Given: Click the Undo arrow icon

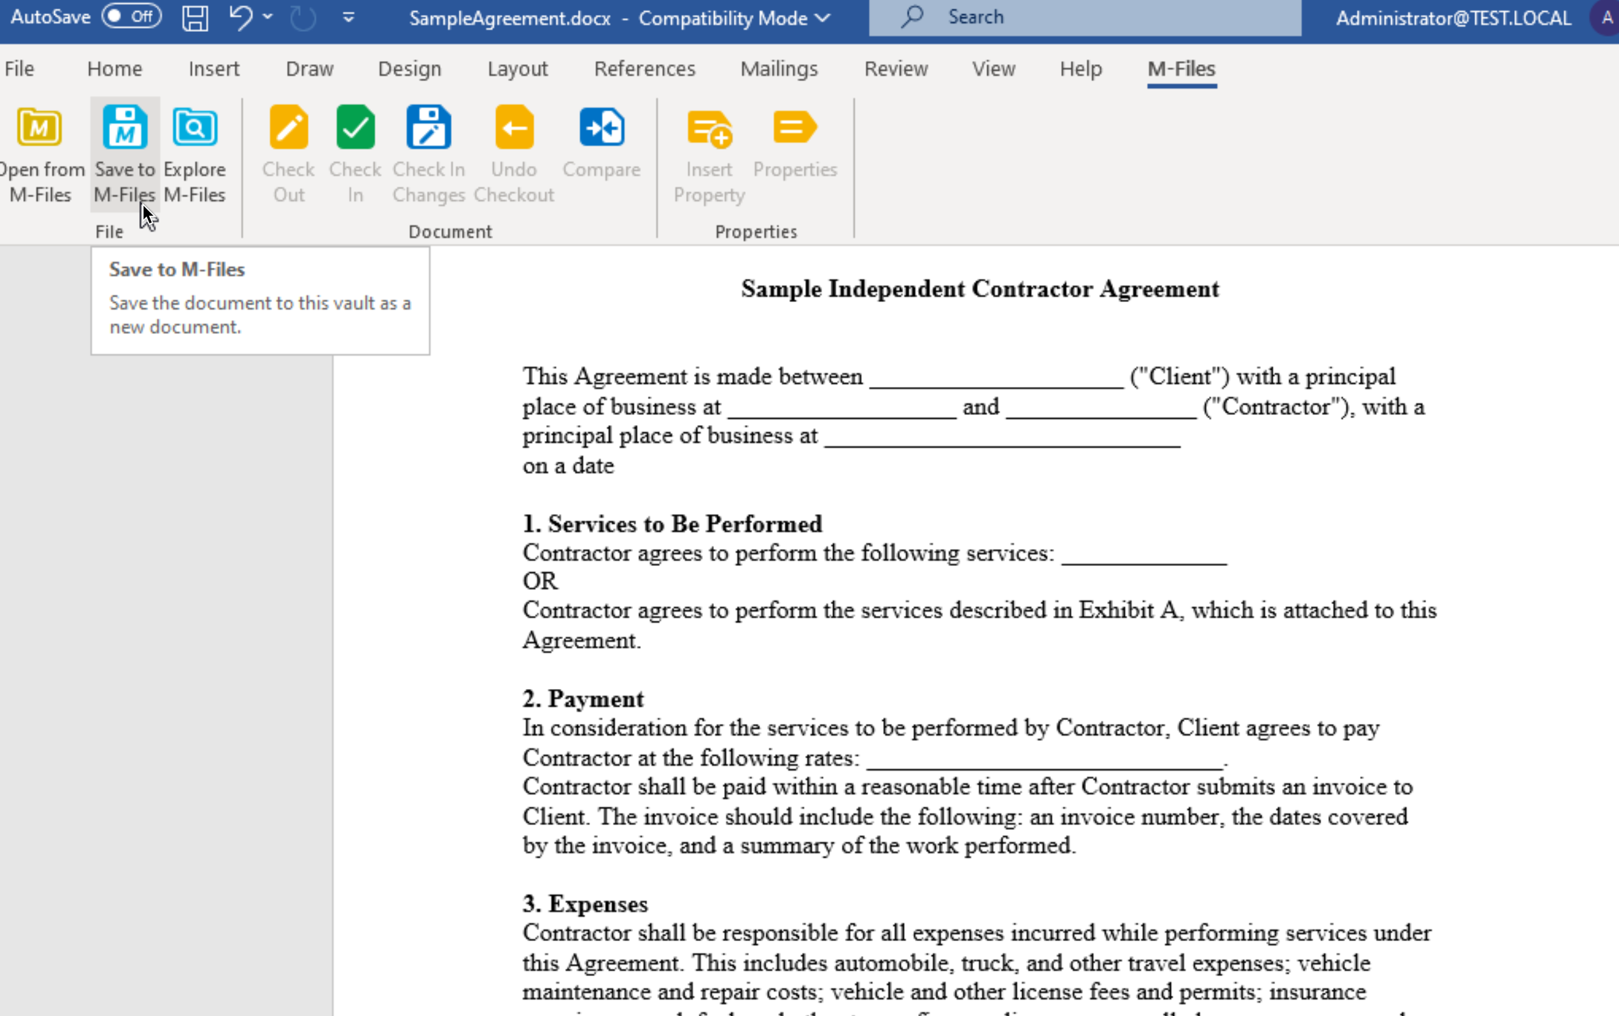Looking at the screenshot, I should click(x=240, y=17).
